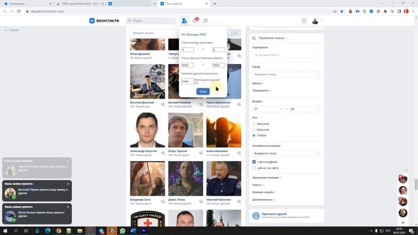
Task: Click the VK header search field
Action: click(x=151, y=20)
